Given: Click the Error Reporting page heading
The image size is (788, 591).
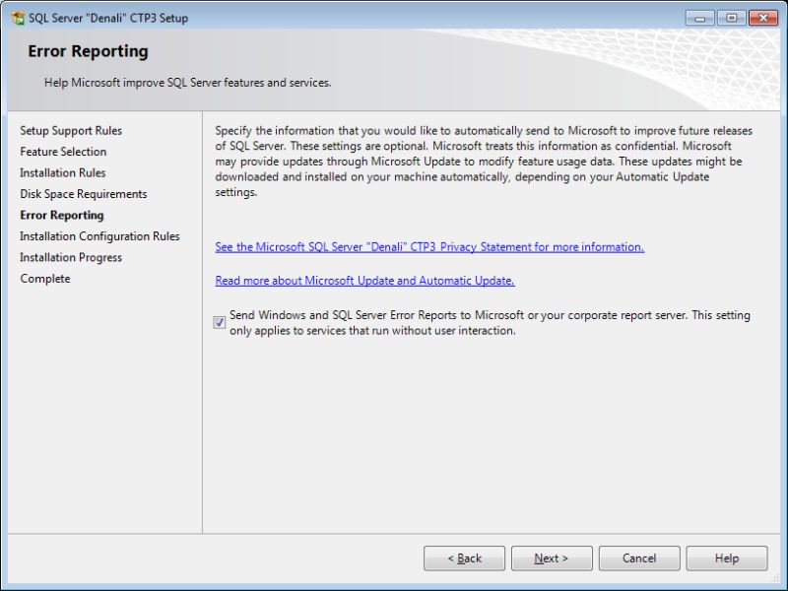Looking at the screenshot, I should coord(90,51).
